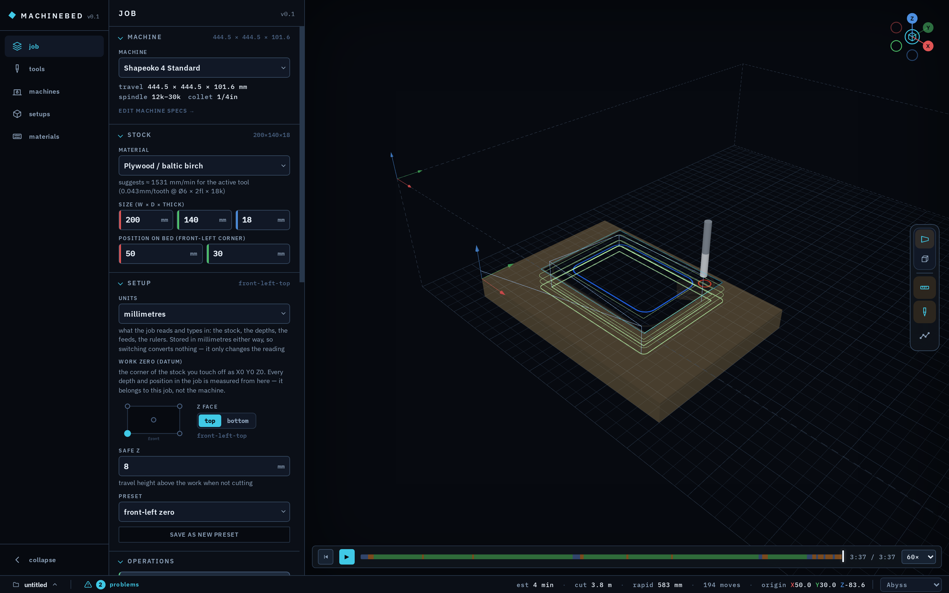Screen dimensions: 949x593
Task: Click the Safe Z field showing 8
Action: [x=204, y=466]
